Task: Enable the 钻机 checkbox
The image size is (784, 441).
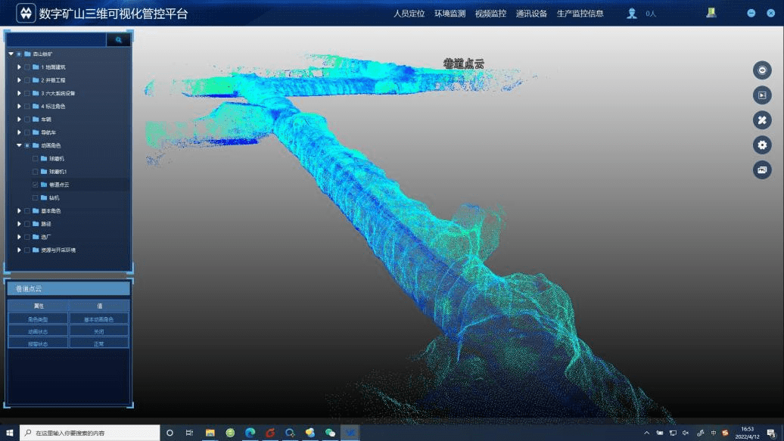Action: tap(35, 197)
